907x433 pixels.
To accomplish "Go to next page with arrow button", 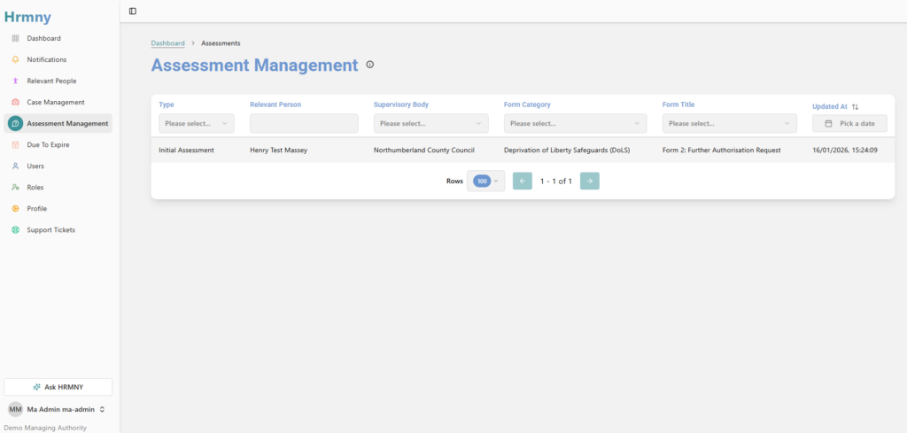I will coord(590,181).
